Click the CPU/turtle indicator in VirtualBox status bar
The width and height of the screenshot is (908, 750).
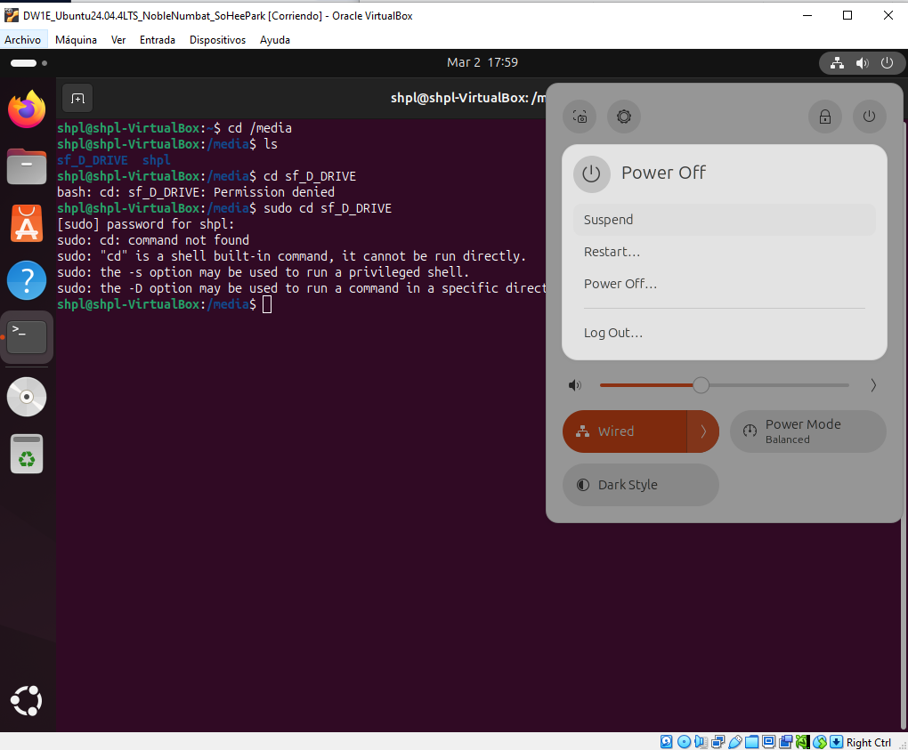click(x=803, y=741)
